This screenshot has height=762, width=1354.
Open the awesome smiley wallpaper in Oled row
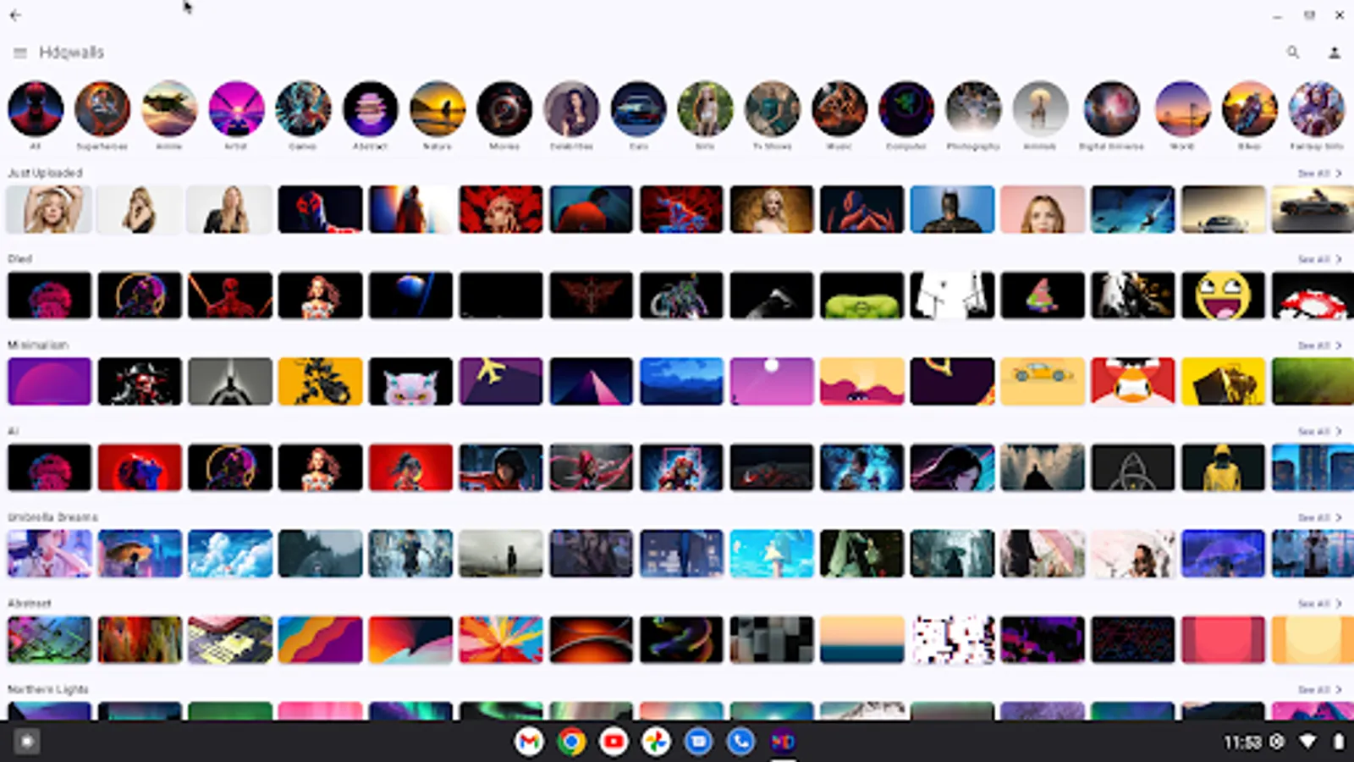pos(1223,295)
